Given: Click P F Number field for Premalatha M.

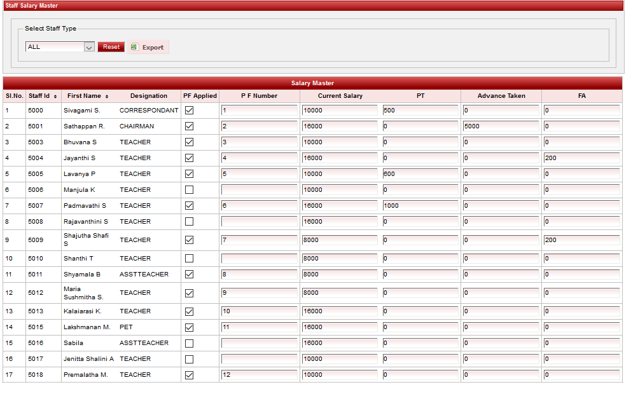Looking at the screenshot, I should click(x=259, y=375).
